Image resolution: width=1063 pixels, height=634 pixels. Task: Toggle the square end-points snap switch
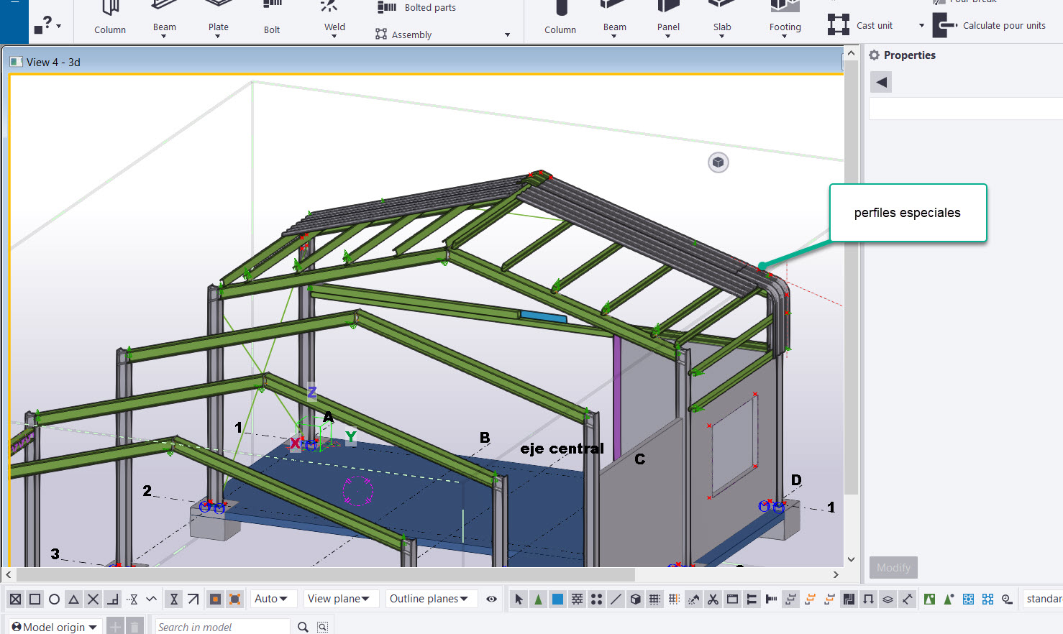(35, 599)
